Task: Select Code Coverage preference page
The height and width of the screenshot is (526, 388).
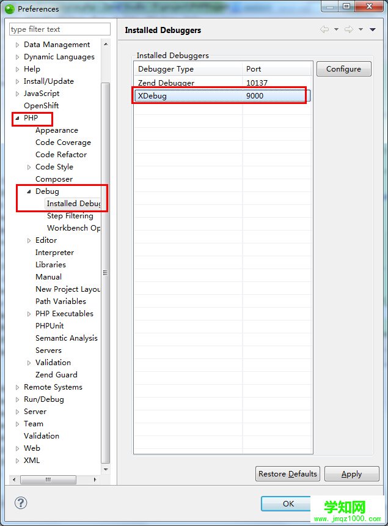Action: [63, 143]
